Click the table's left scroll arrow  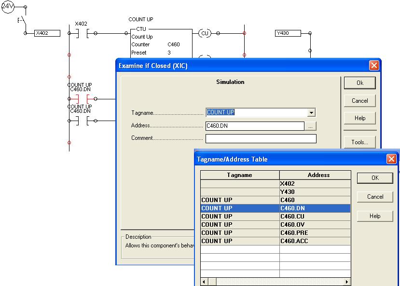pyautogui.click(x=204, y=282)
